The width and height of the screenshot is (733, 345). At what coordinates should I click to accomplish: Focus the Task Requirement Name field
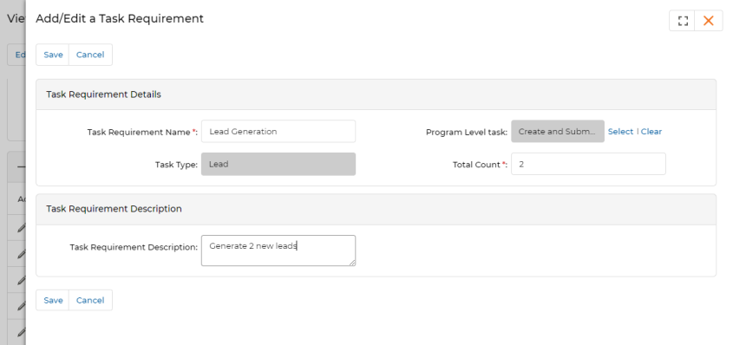click(x=278, y=131)
